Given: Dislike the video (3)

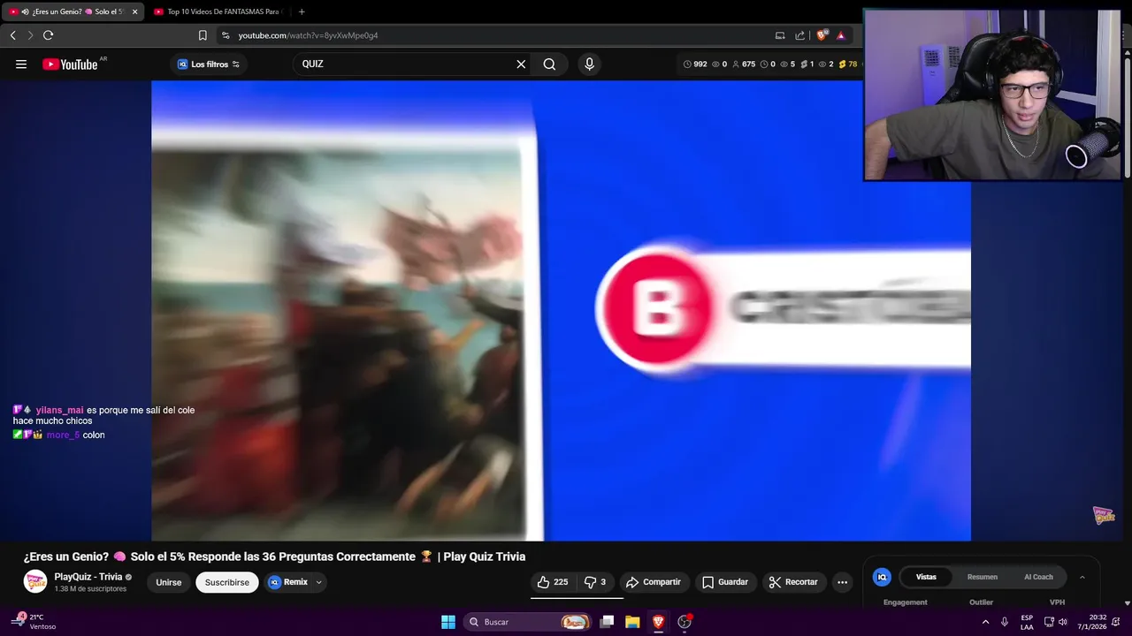Looking at the screenshot, I should [x=596, y=582].
